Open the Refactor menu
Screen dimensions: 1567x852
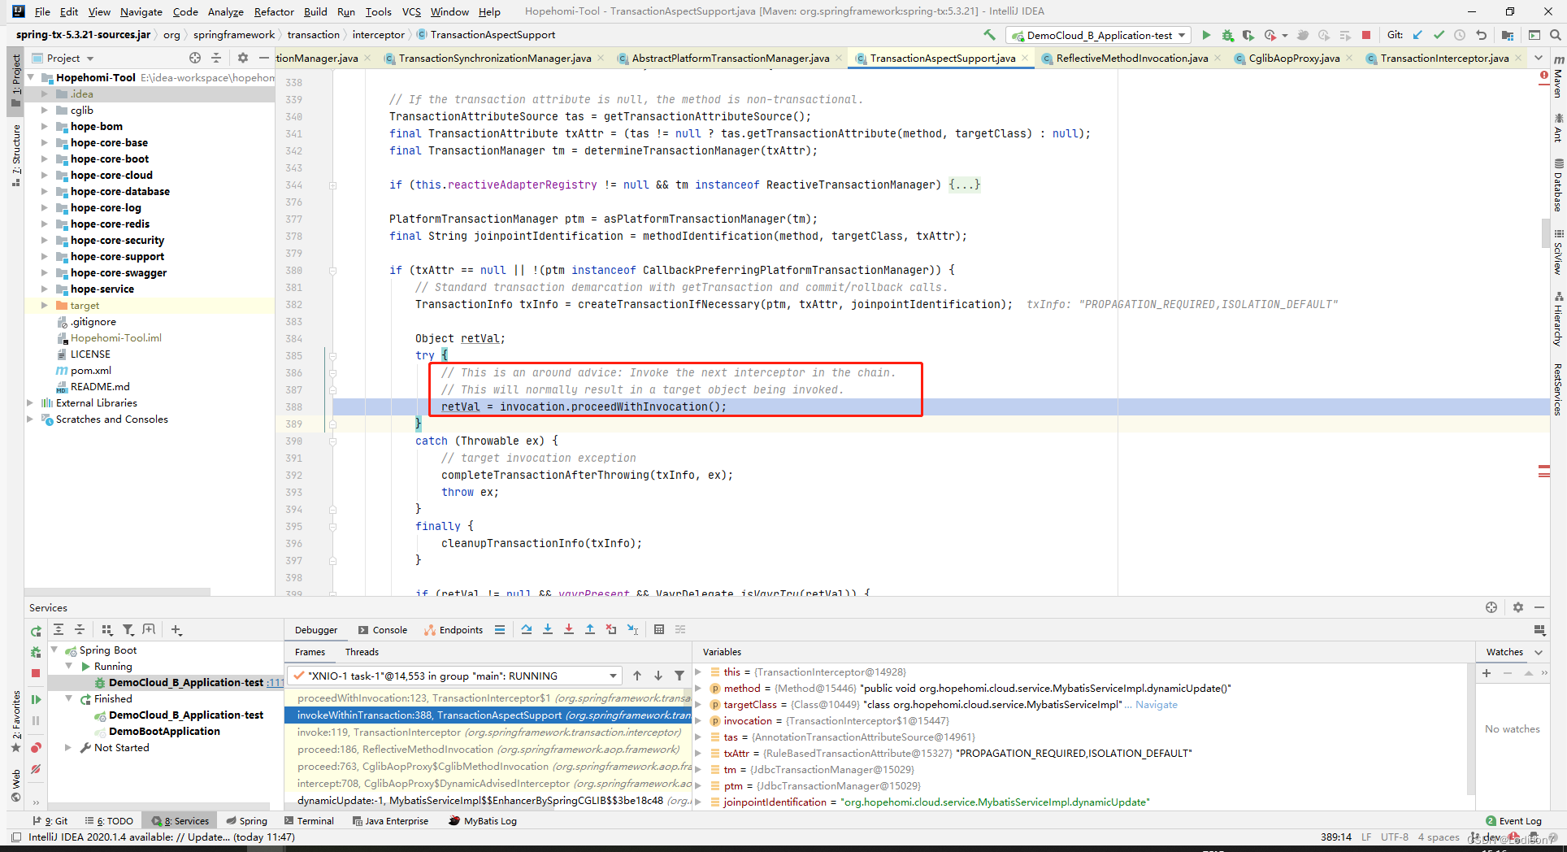pos(273,11)
